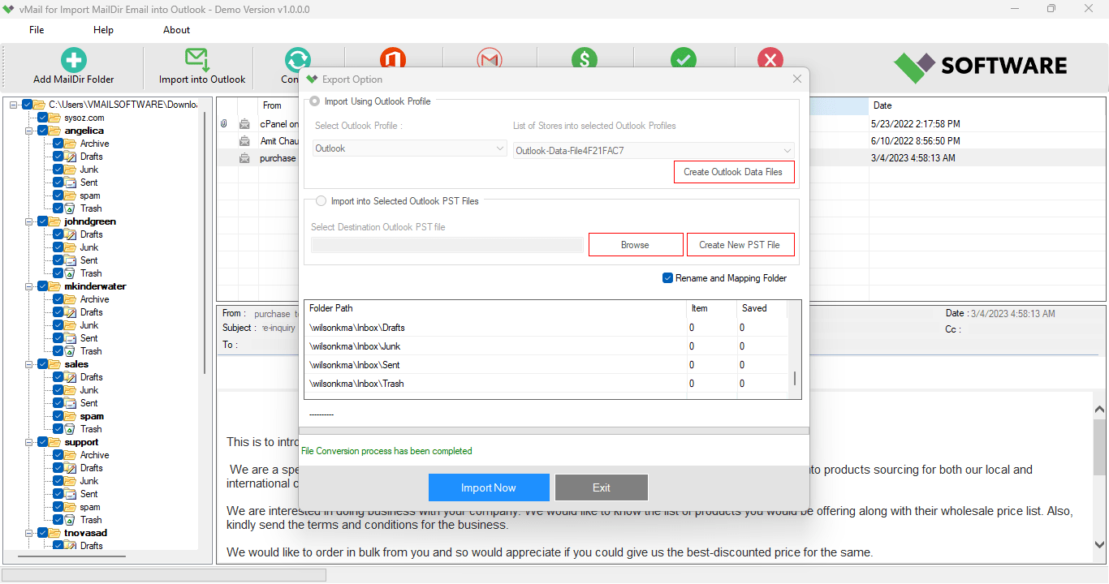
Task: Click the gray Exit button in dialog
Action: (x=602, y=487)
